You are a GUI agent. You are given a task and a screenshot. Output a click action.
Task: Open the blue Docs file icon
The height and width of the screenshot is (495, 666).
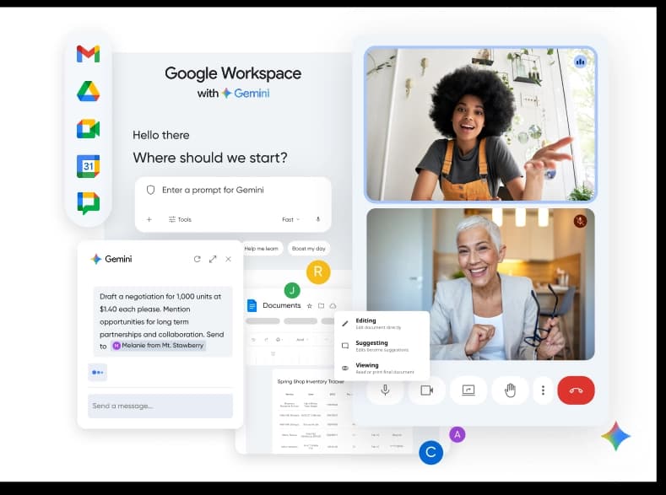click(252, 305)
